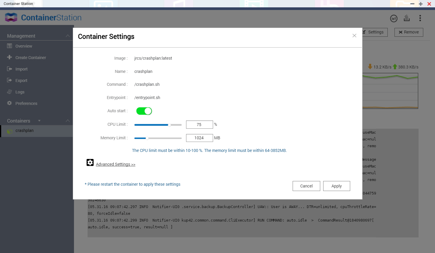Cancel the container settings changes
The height and width of the screenshot is (253, 435).
point(306,186)
